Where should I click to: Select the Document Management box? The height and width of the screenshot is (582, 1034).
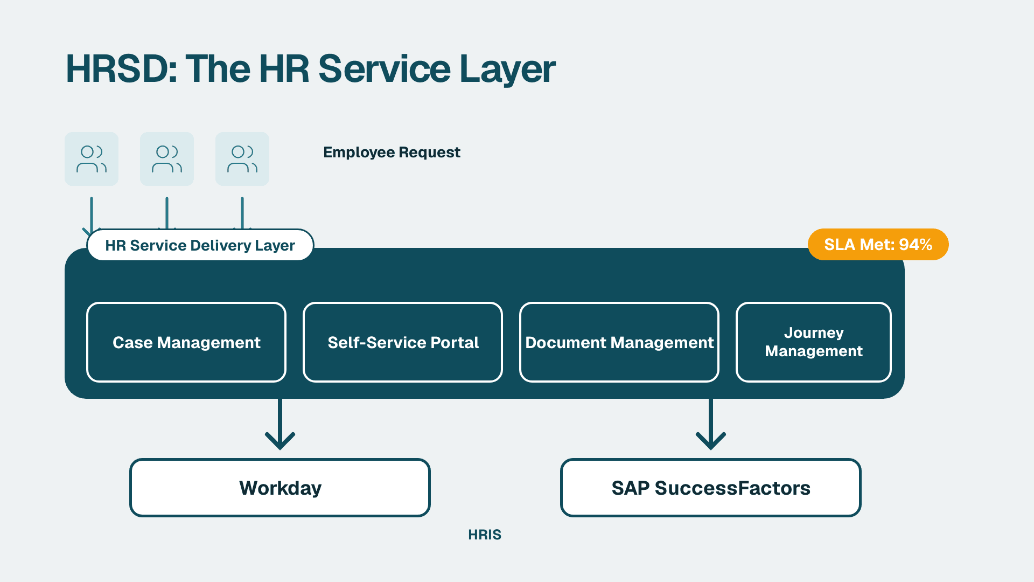[619, 342]
